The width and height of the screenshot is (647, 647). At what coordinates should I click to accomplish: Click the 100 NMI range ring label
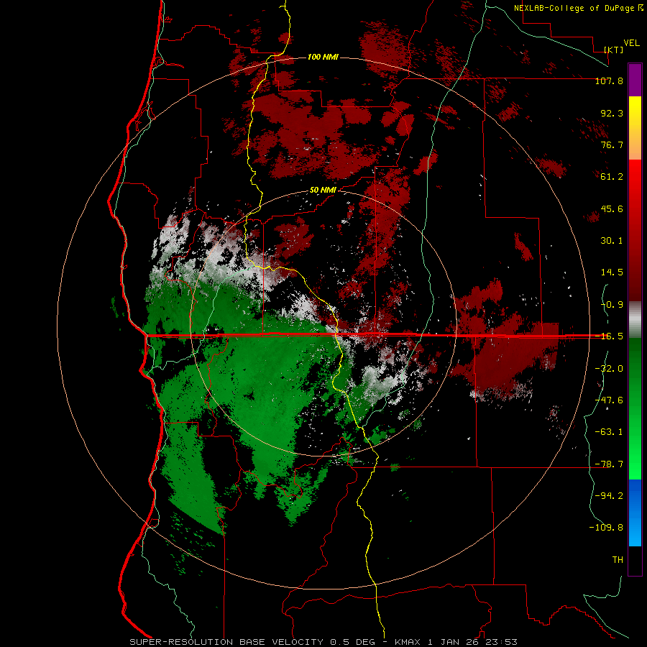coord(323,57)
